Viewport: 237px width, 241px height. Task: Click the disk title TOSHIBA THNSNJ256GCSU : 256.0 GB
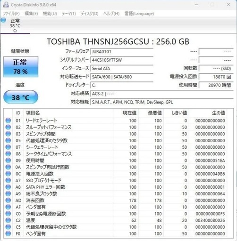pos(118,41)
